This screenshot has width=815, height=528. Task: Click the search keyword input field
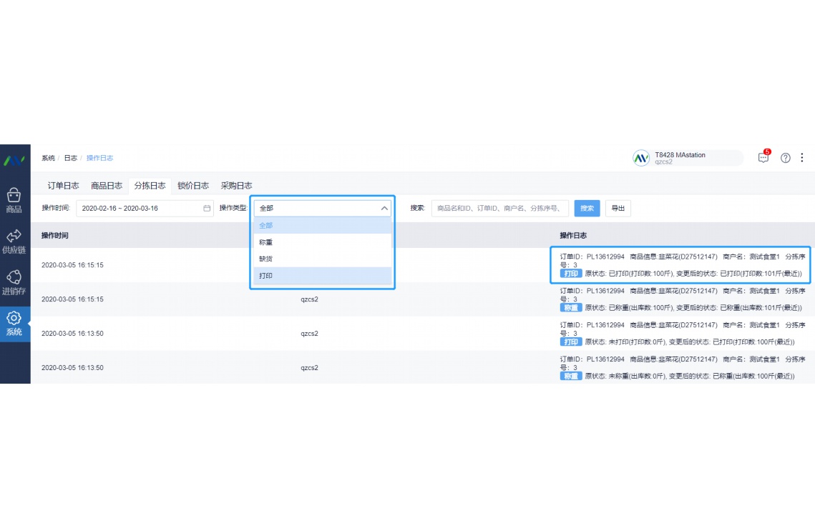tap(499, 209)
